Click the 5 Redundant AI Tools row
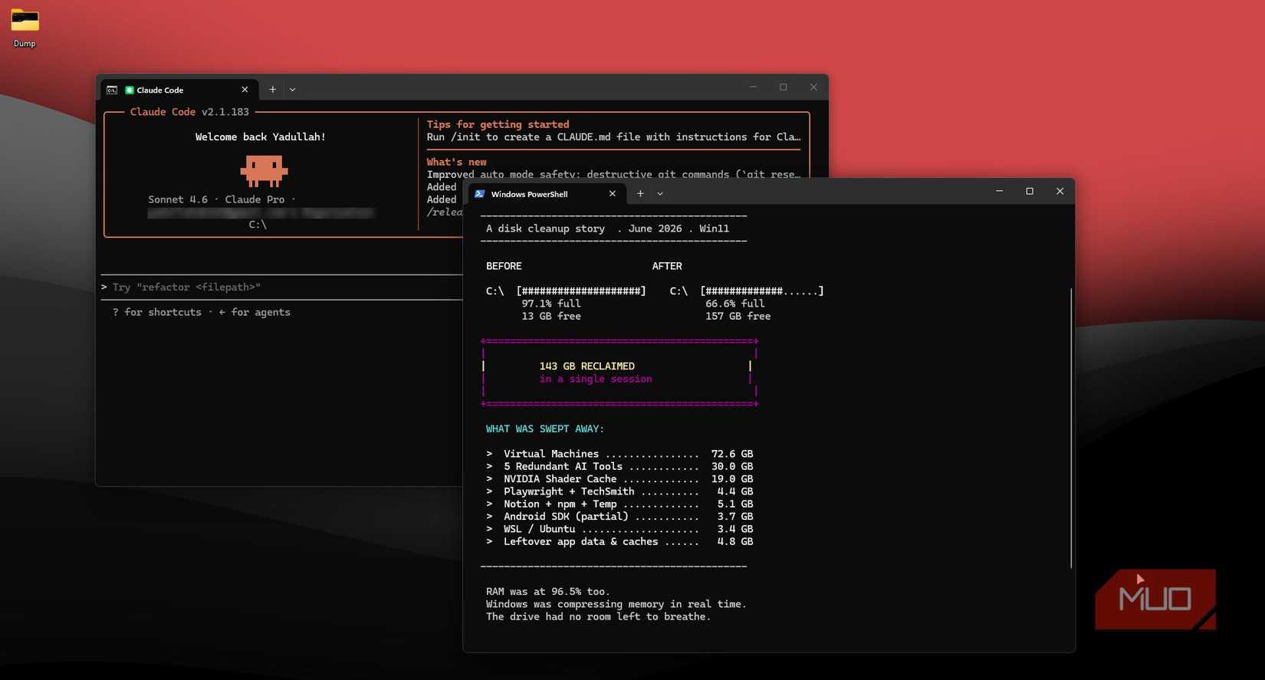1265x680 pixels. [x=619, y=466]
